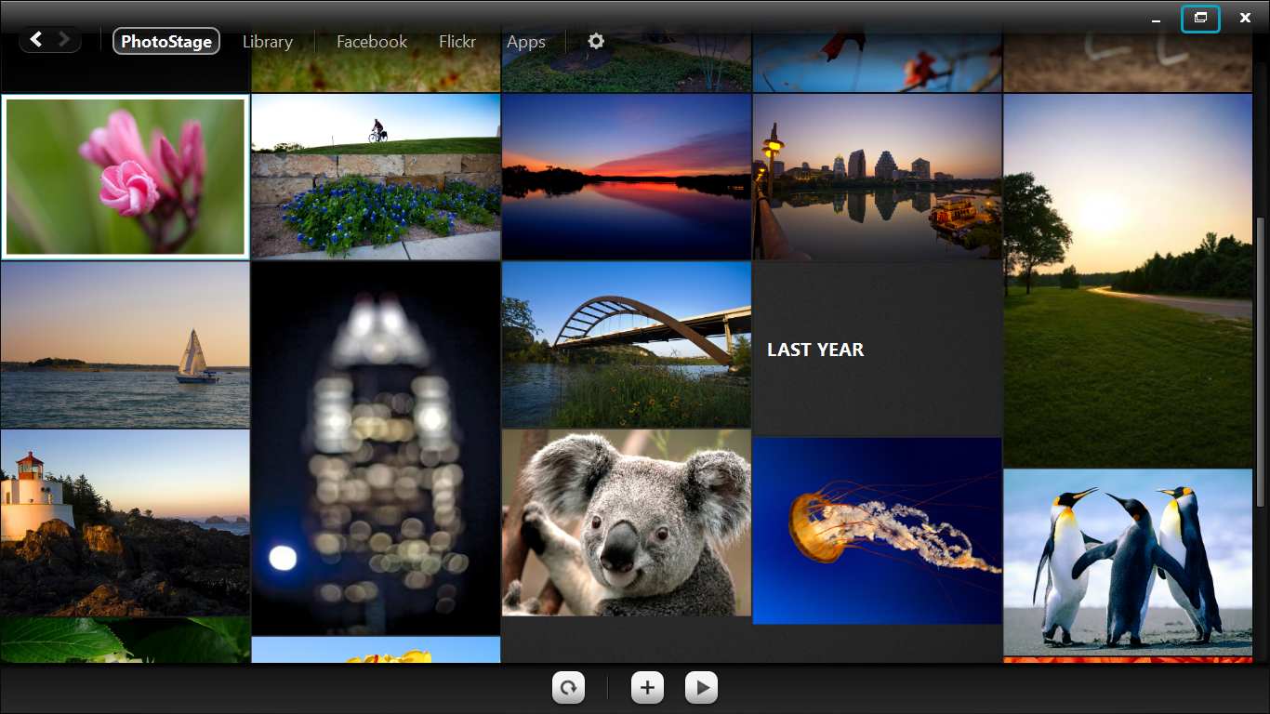This screenshot has height=714, width=1270.
Task: Open the Library tab
Action: [x=267, y=42]
